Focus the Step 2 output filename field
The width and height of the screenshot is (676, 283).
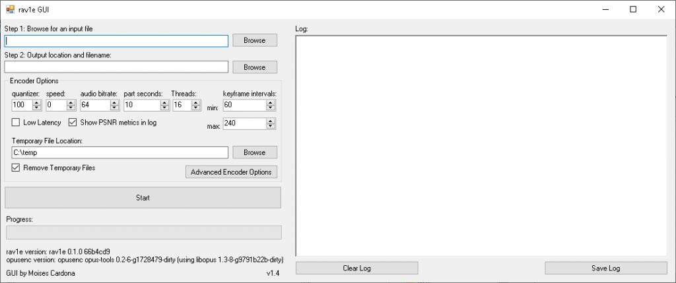pos(116,67)
